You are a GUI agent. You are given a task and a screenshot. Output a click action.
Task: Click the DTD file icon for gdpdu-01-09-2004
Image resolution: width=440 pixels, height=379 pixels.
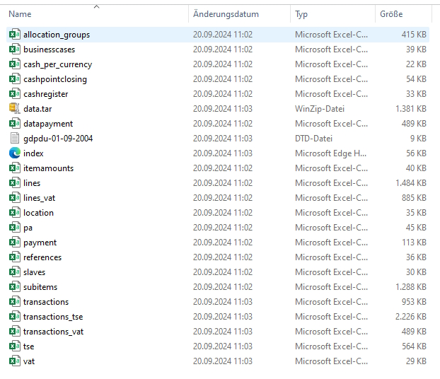pyautogui.click(x=14, y=139)
